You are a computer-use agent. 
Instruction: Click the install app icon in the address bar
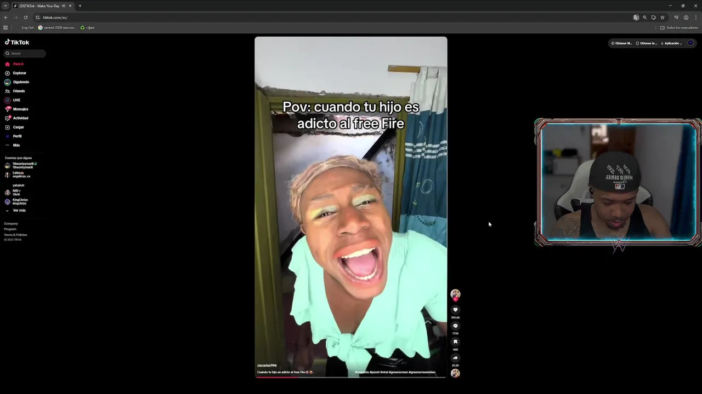pyautogui.click(x=654, y=18)
